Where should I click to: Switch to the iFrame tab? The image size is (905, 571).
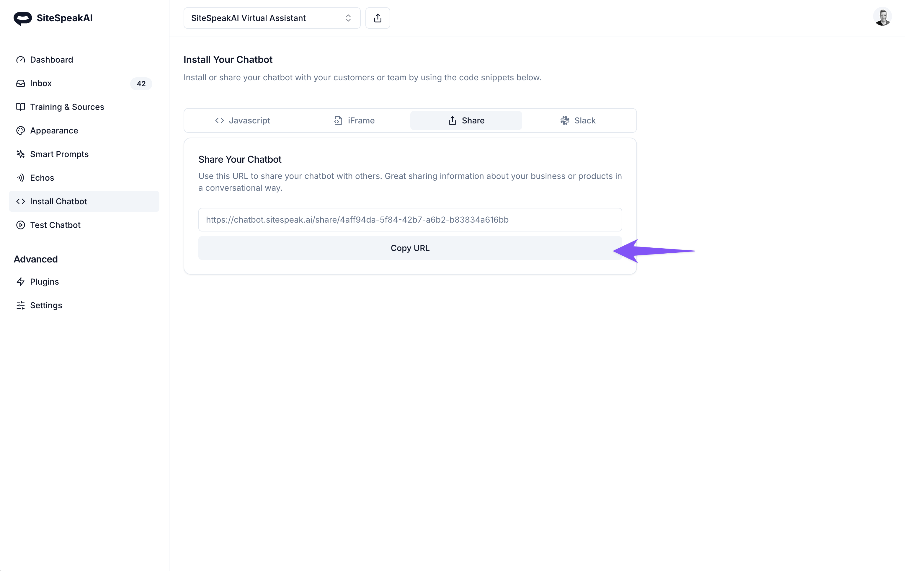point(354,120)
